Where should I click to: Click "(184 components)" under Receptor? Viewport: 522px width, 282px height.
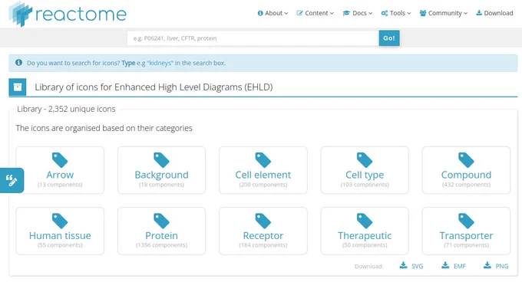tap(263, 245)
